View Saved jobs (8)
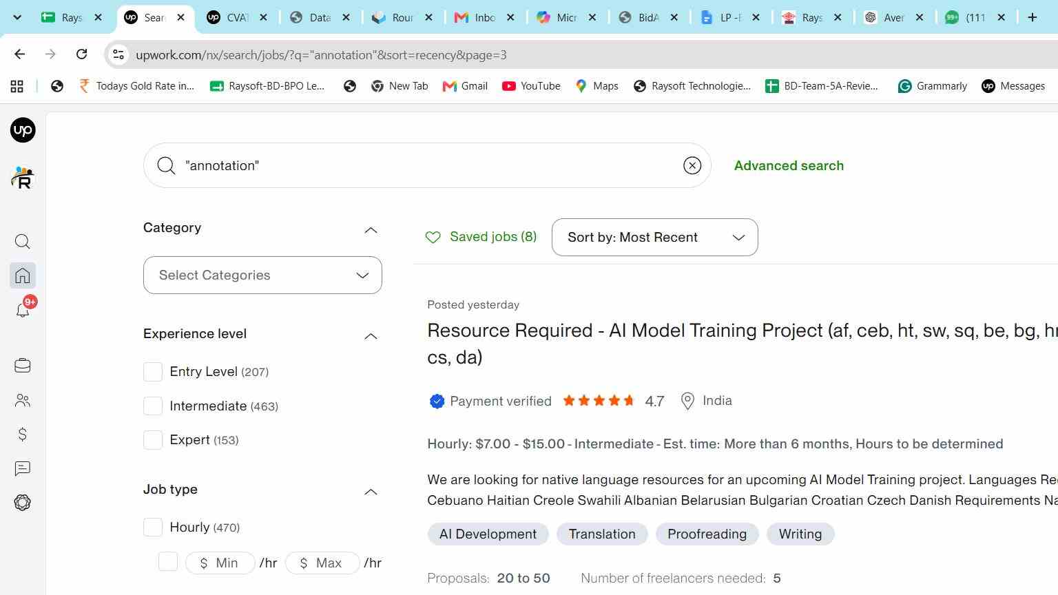This screenshot has height=595, width=1058. coord(481,237)
